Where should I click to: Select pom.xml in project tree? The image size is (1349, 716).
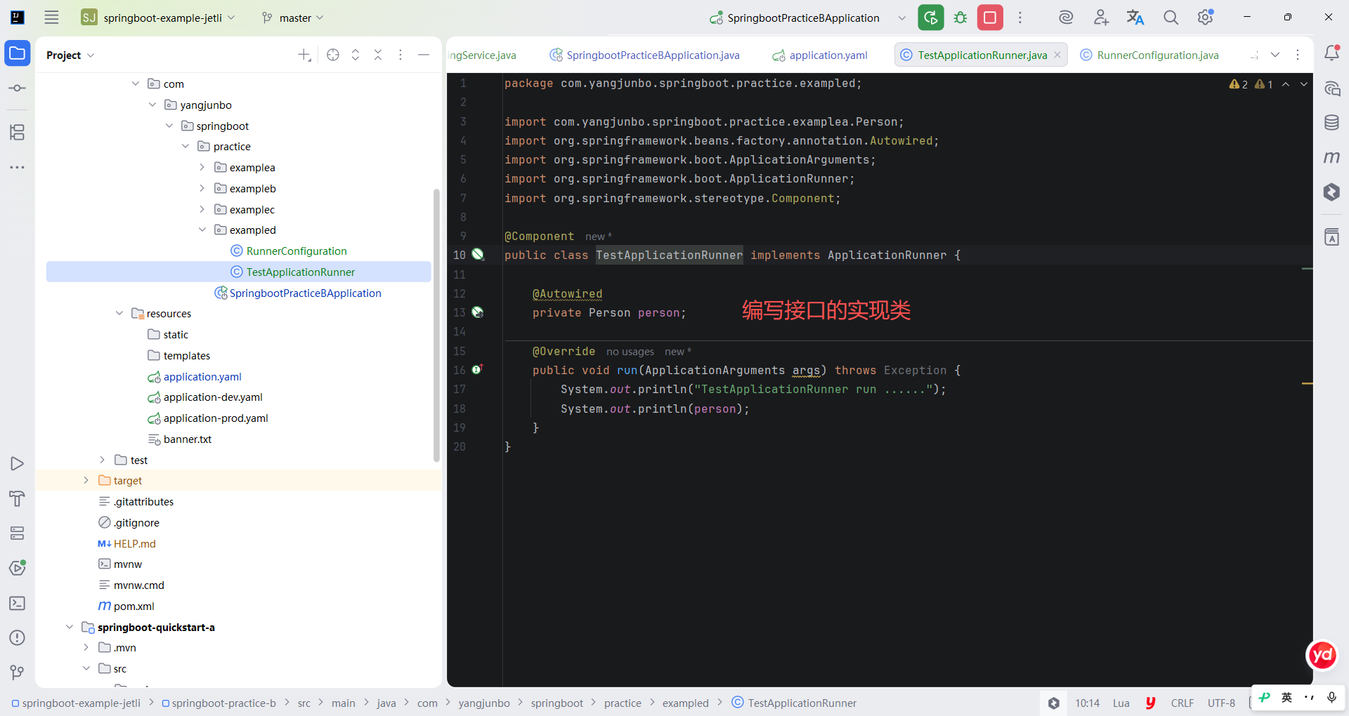coord(133,606)
